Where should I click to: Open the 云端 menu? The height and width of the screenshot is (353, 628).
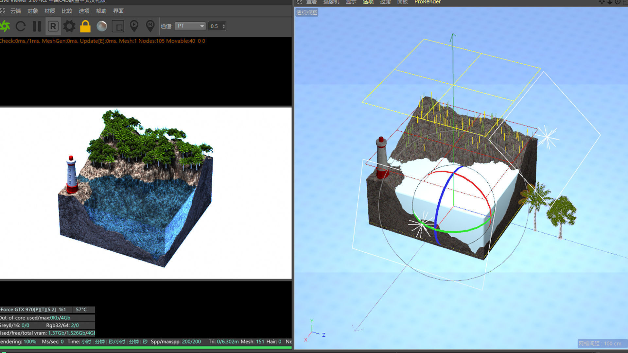15,11
